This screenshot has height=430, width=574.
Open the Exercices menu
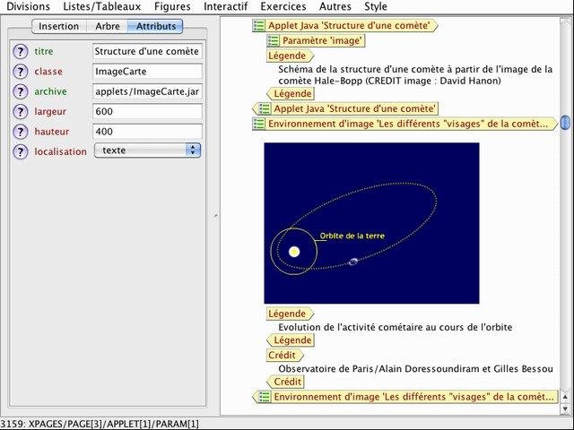click(283, 6)
